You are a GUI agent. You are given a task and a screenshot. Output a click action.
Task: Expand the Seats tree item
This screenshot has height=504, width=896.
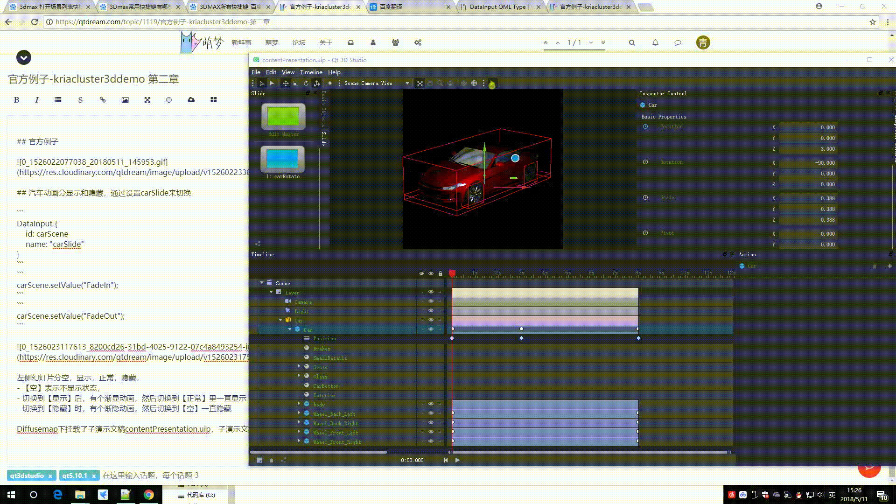click(x=299, y=367)
